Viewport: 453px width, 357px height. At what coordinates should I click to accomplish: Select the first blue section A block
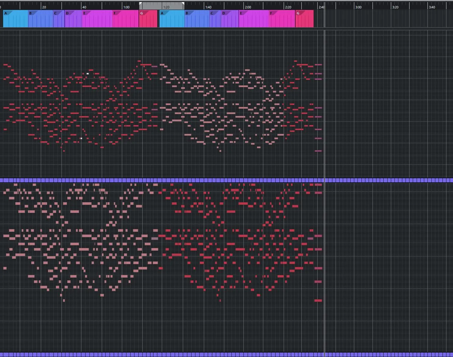point(16,19)
